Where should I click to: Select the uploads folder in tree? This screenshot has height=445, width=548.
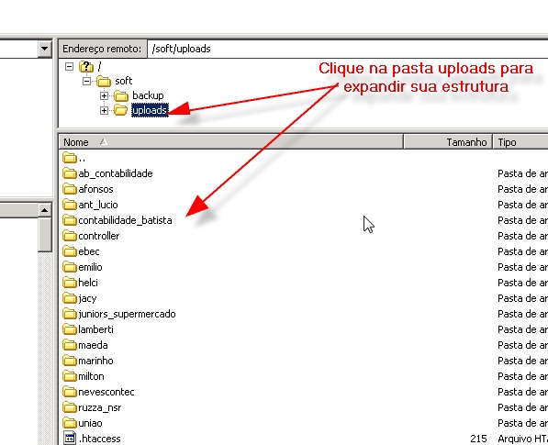click(150, 110)
